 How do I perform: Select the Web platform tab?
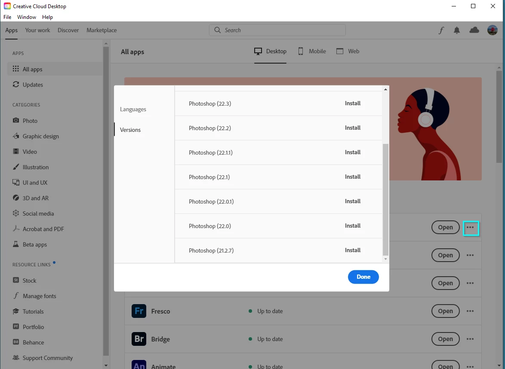tap(348, 52)
